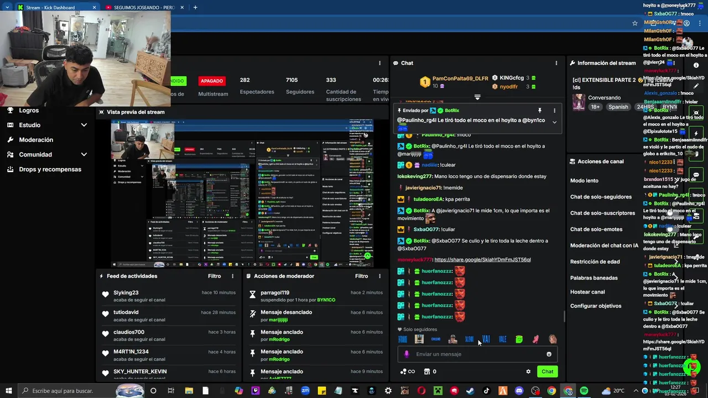
Task: Select the green frog emote
Action: (519, 339)
